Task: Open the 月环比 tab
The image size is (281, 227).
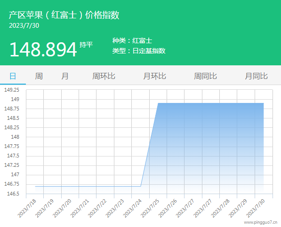Action: (x=154, y=76)
